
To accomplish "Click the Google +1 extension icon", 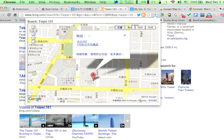I will pyautogui.click(x=216, y=15).
